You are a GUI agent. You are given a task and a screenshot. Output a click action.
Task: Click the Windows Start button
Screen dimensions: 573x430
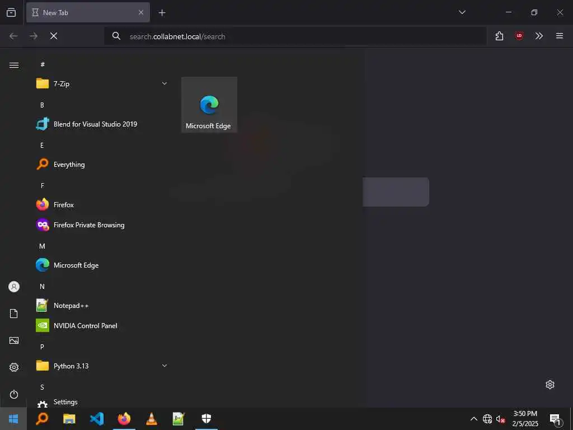pyautogui.click(x=13, y=419)
